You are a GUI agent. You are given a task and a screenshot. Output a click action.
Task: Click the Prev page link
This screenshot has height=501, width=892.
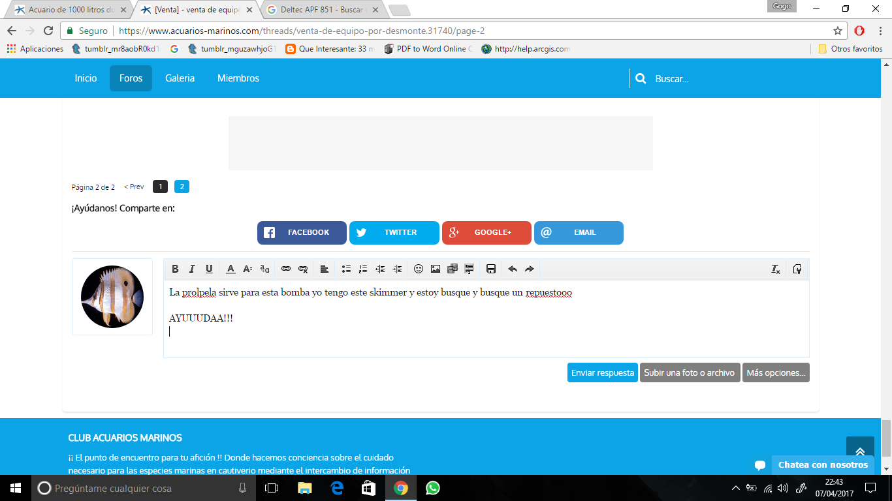134,187
